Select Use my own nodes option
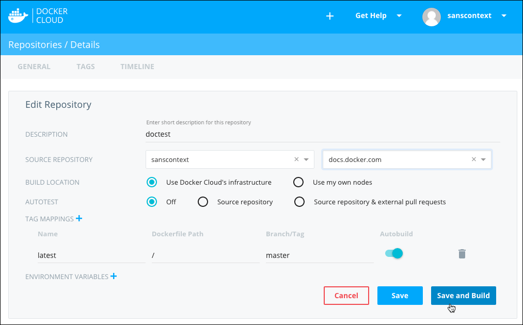 coord(298,182)
